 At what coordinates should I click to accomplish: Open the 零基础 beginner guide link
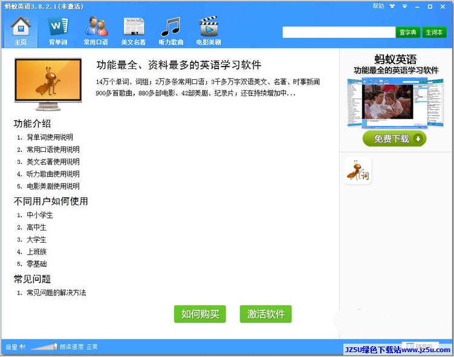[x=36, y=264]
